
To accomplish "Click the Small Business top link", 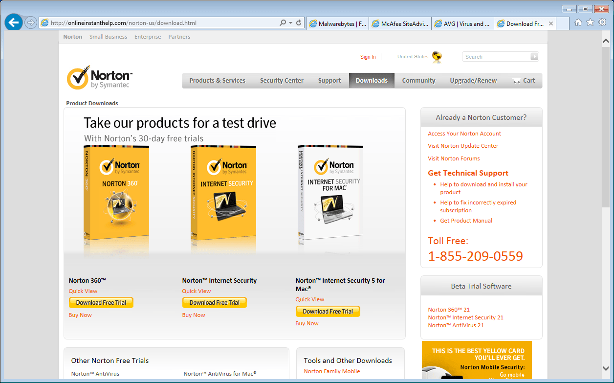I will point(108,37).
